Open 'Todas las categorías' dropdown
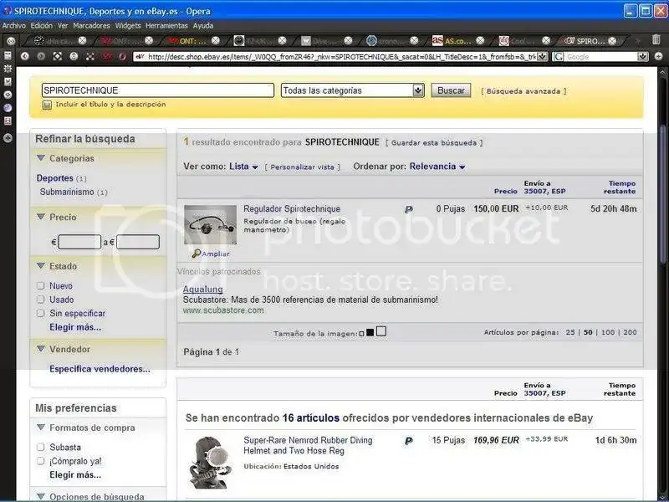The height and width of the screenshot is (502, 669). (352, 90)
